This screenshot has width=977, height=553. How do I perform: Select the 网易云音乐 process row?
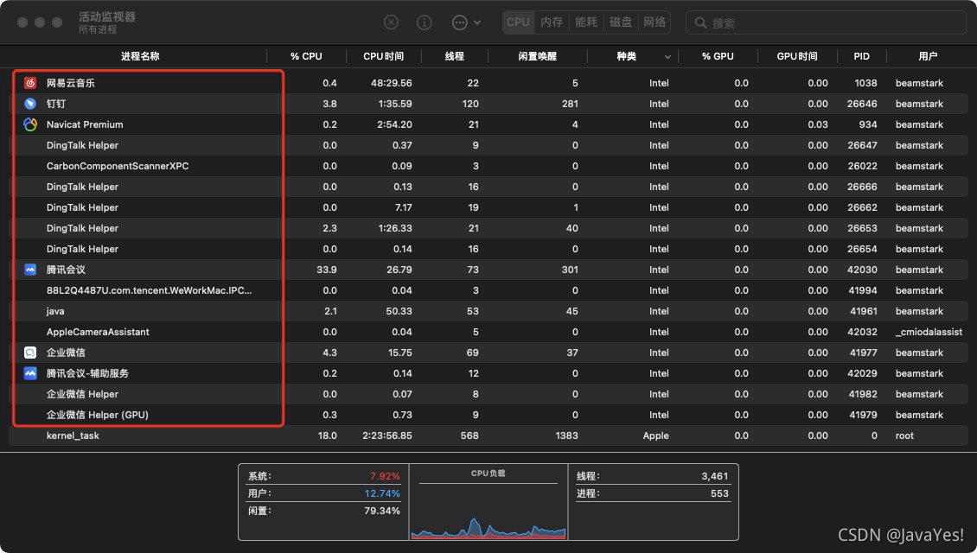pos(488,83)
